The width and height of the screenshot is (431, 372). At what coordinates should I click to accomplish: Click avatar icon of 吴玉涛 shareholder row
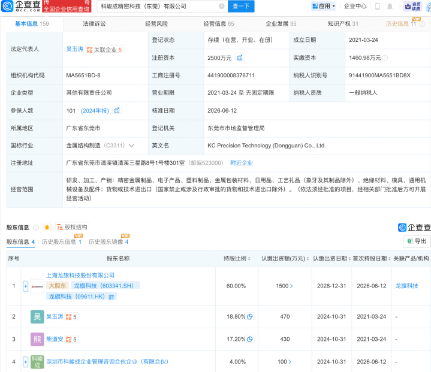[37, 316]
